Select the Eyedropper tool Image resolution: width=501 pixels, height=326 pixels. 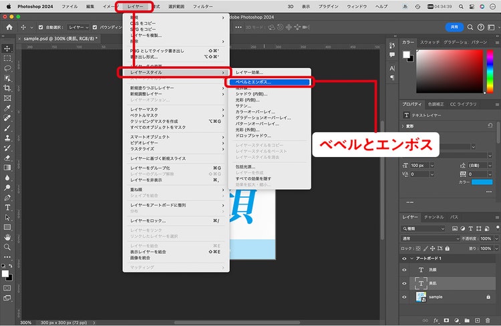(x=7, y=108)
